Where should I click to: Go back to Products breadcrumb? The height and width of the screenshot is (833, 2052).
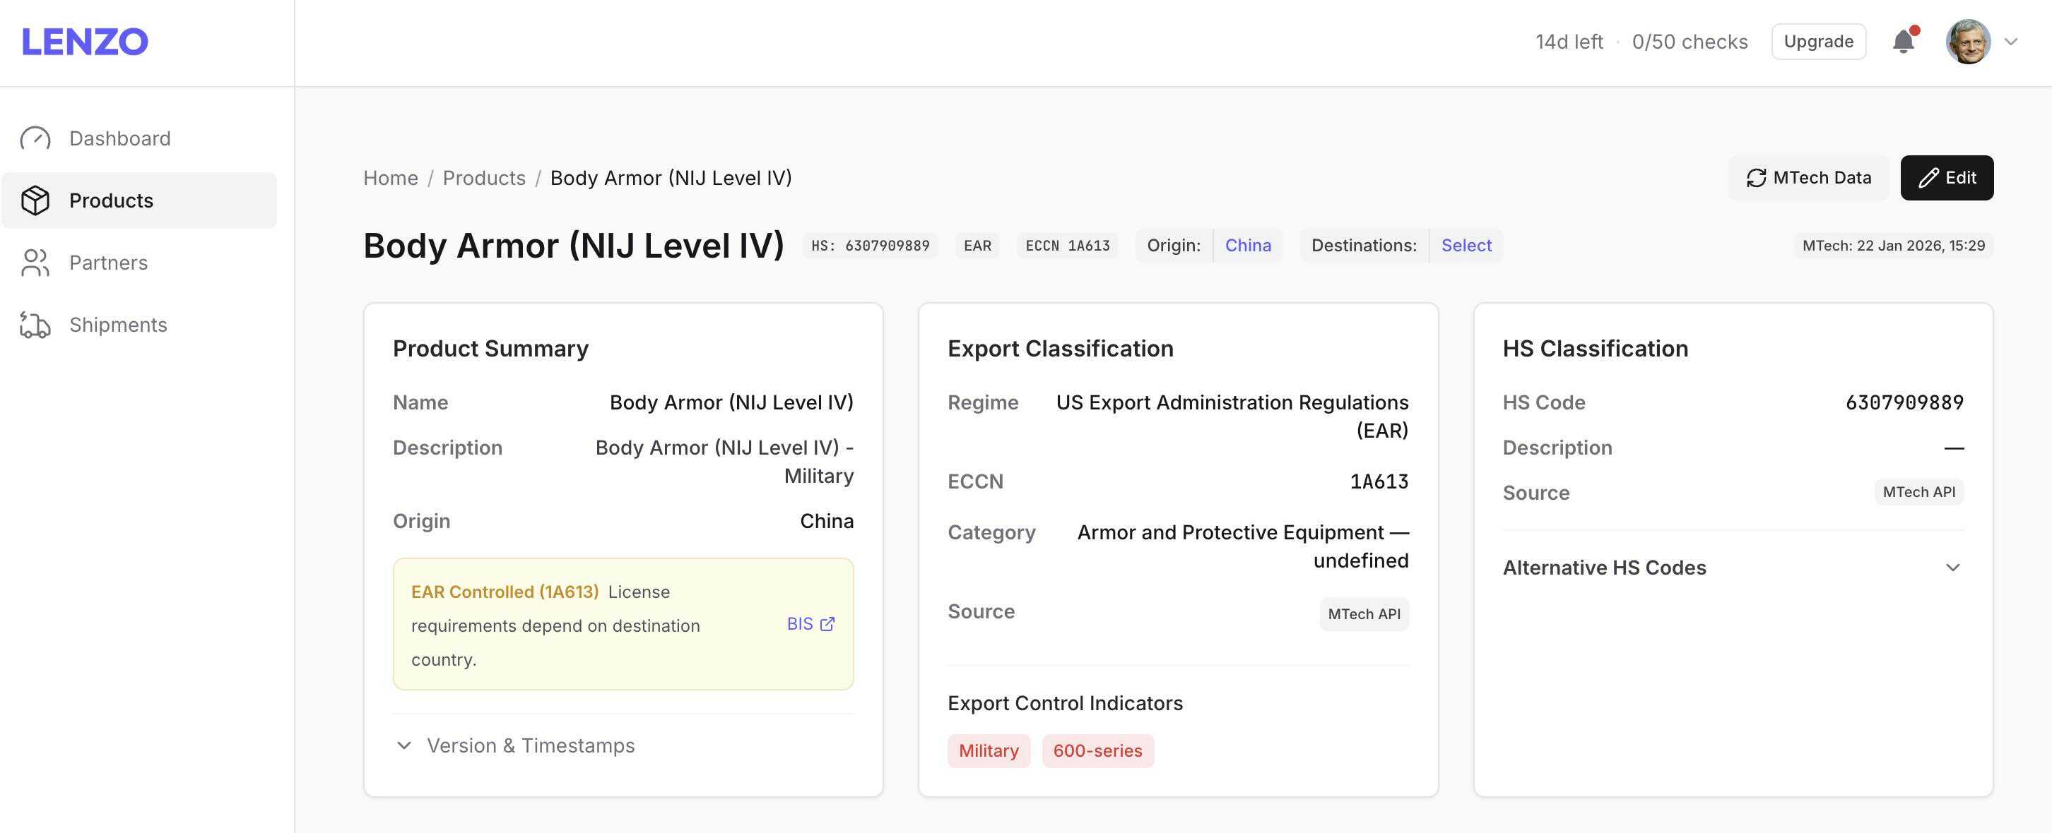tap(483, 177)
